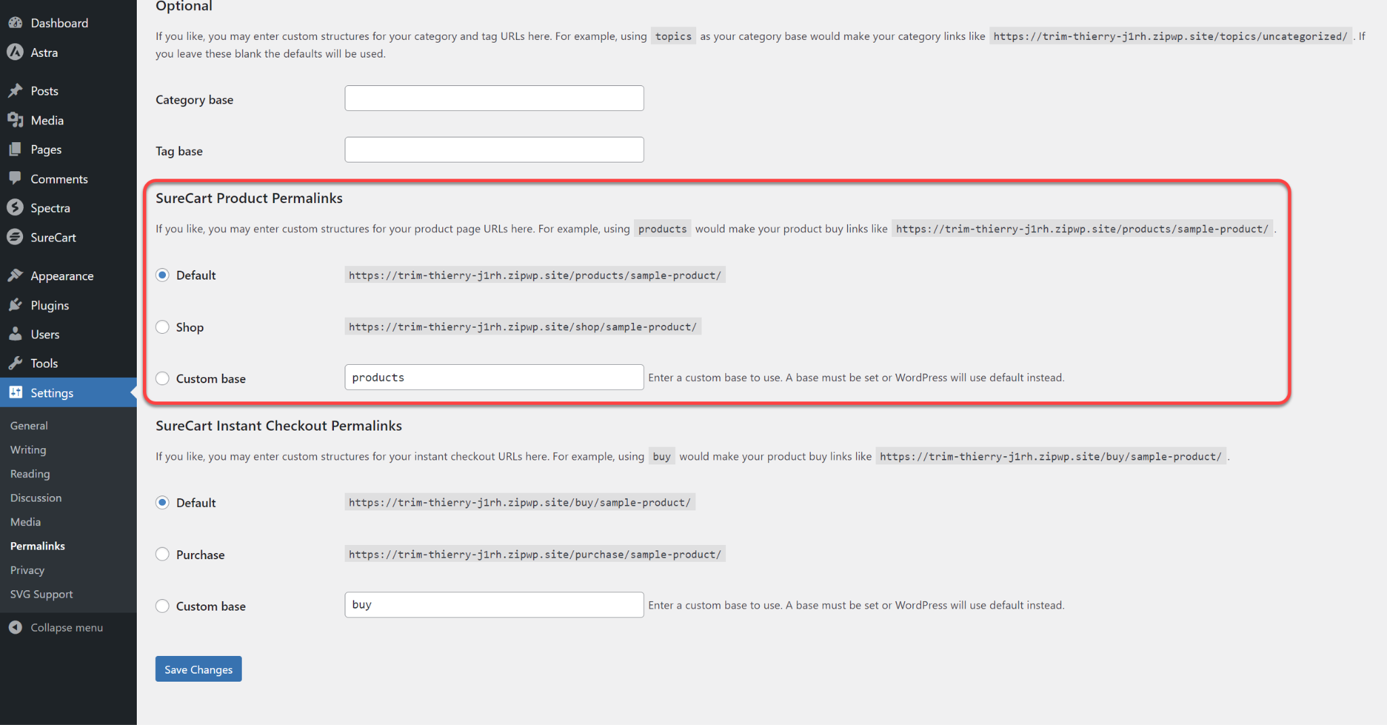Click the Save Changes button
The width and height of the screenshot is (1387, 725).
pos(198,669)
